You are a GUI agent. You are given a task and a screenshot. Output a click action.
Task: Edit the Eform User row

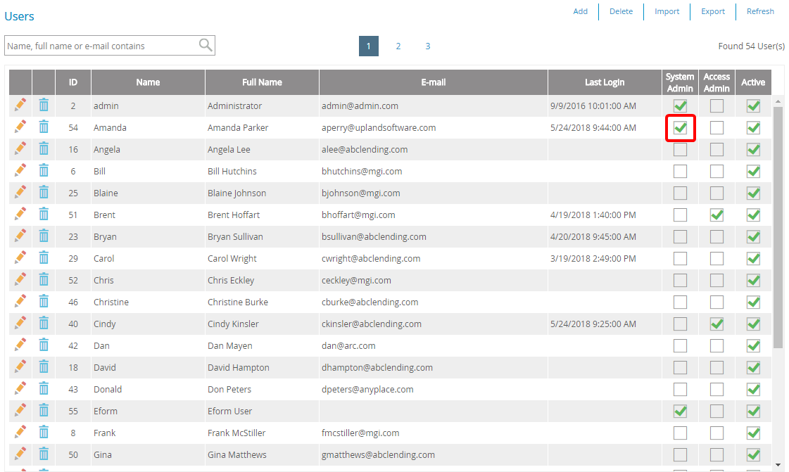pyautogui.click(x=20, y=410)
